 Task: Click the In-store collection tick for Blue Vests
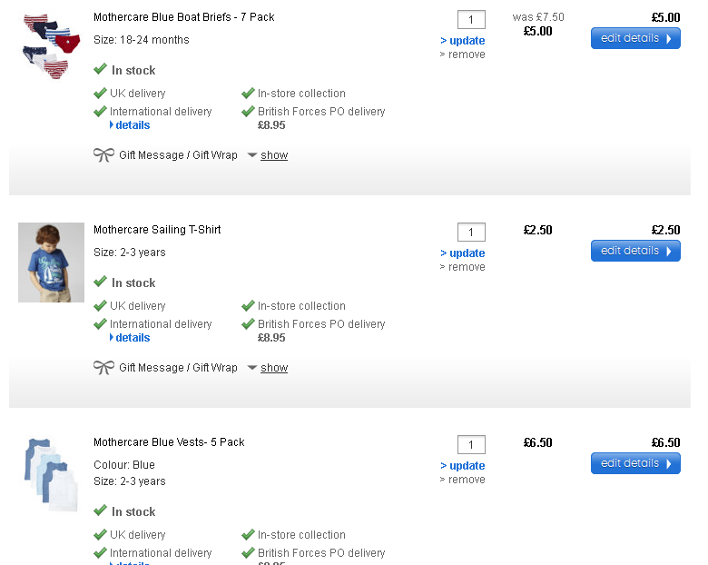248,535
